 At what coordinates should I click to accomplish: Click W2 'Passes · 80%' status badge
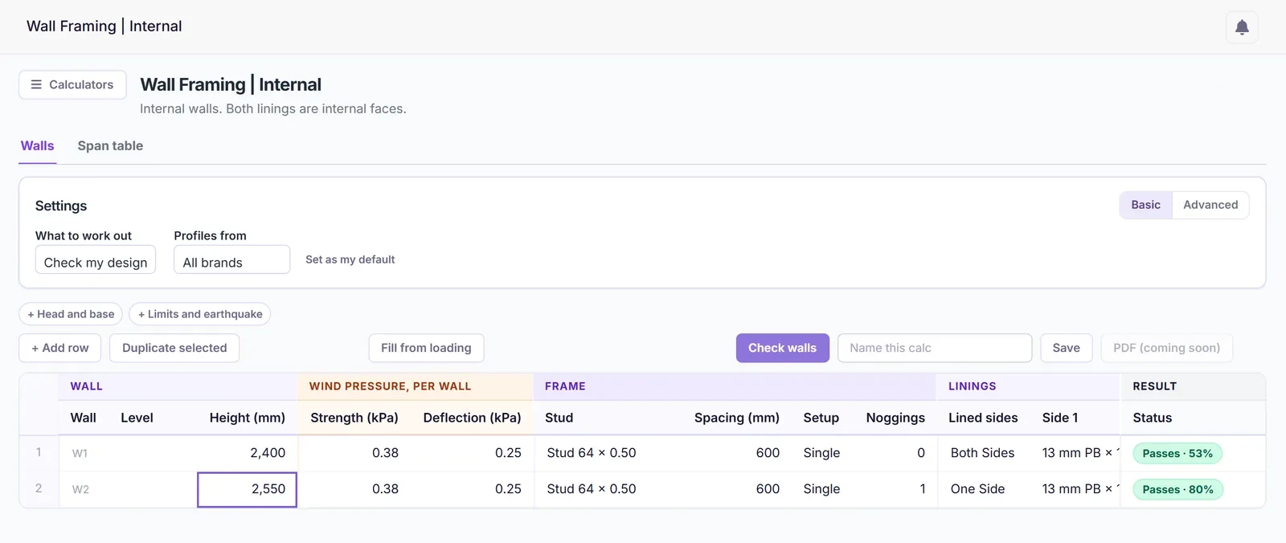(1177, 489)
